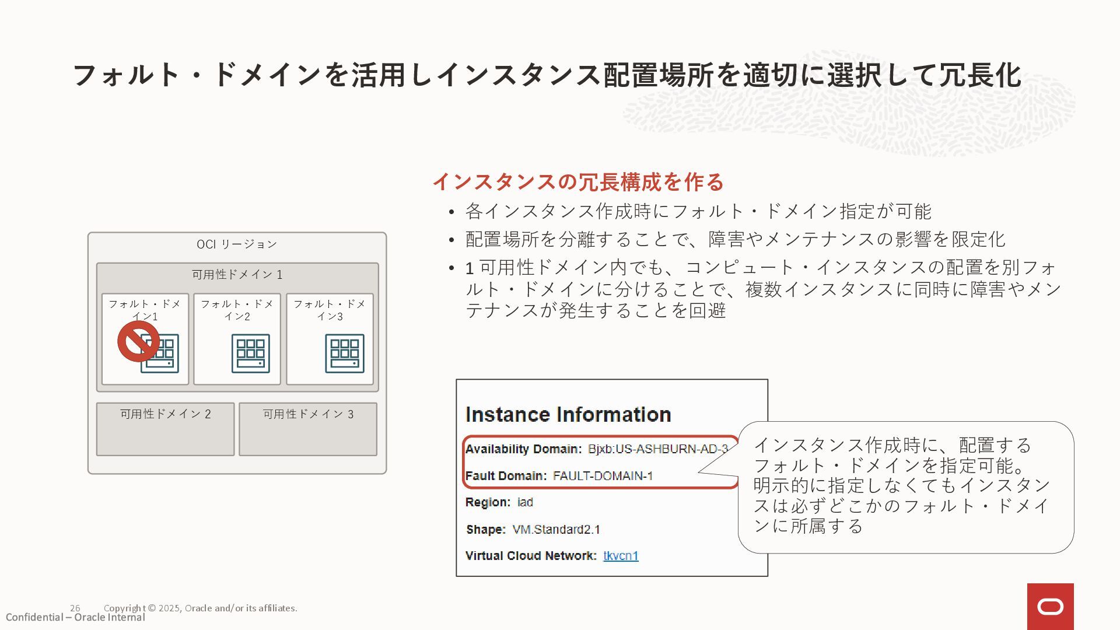Click the red Oracle logo
The image size is (1120, 630).
tap(1050, 607)
